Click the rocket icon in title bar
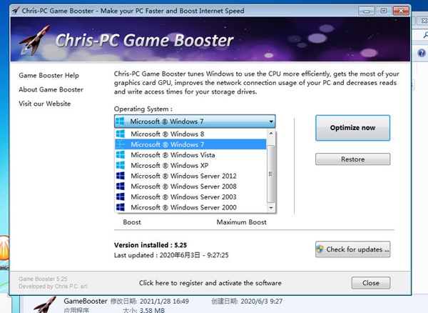This screenshot has height=313, width=428. point(16,11)
